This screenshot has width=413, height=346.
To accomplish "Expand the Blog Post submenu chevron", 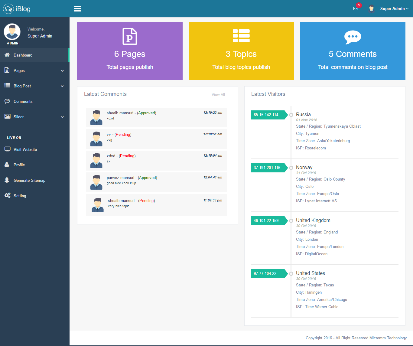I will pos(62,86).
